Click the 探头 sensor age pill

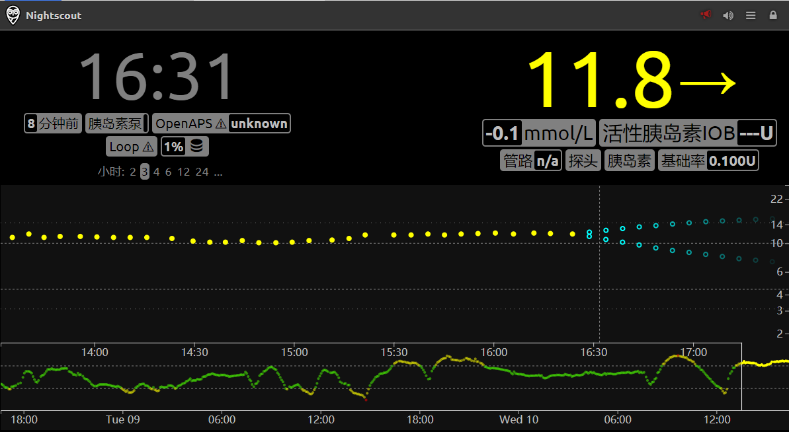click(x=583, y=161)
